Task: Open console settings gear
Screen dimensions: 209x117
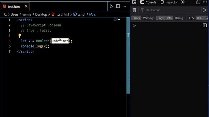Action: tap(205, 10)
